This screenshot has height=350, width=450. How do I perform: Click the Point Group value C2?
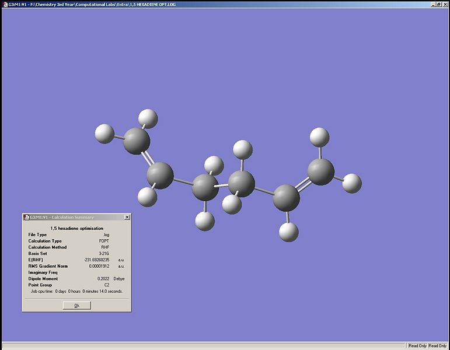pos(106,285)
